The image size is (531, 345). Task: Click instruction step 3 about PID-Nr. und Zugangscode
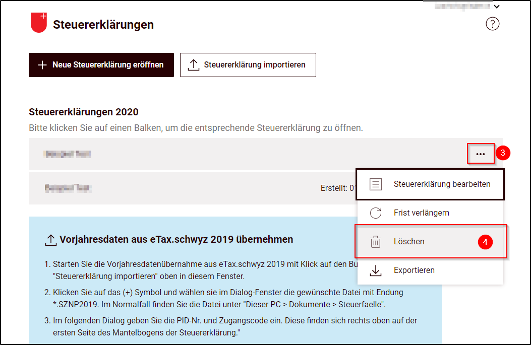pos(231,326)
